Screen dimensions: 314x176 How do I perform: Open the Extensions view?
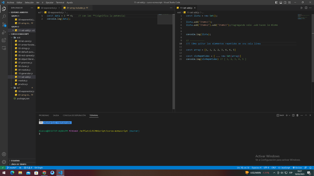4,40
